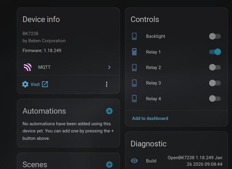Add a new automation with plus icon
Viewport: 232px width, 169px height.
point(109,111)
